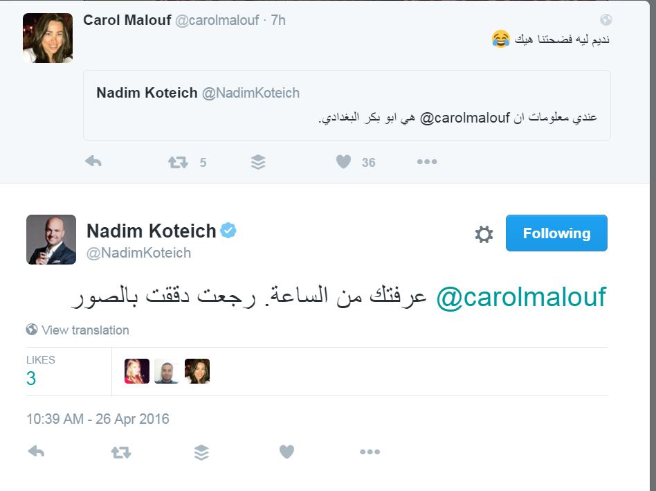Viewport: 656px width, 491px height.
Task: Retweet Nadim Koteich's main tweet
Action: (120, 452)
